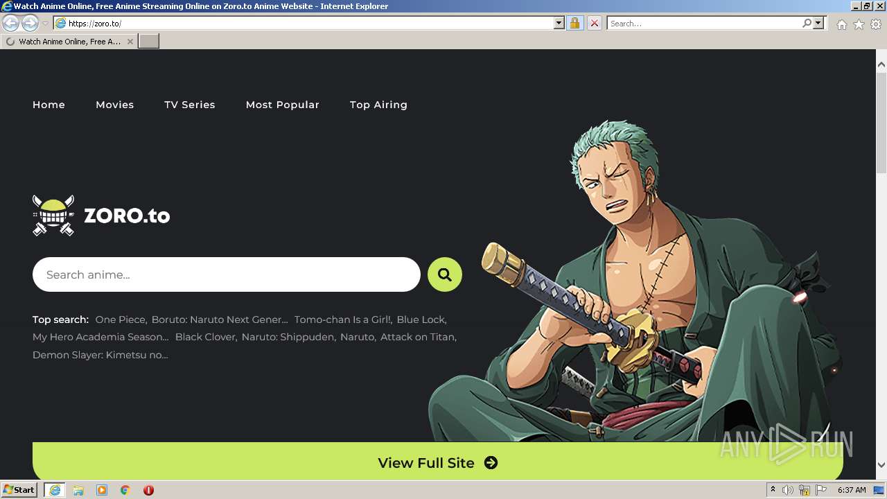This screenshot has height=499, width=887.
Task: Click the Naruto top search link
Action: pyautogui.click(x=358, y=337)
